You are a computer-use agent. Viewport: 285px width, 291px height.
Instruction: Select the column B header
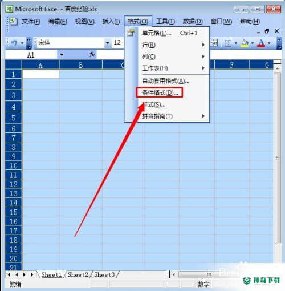coord(80,65)
